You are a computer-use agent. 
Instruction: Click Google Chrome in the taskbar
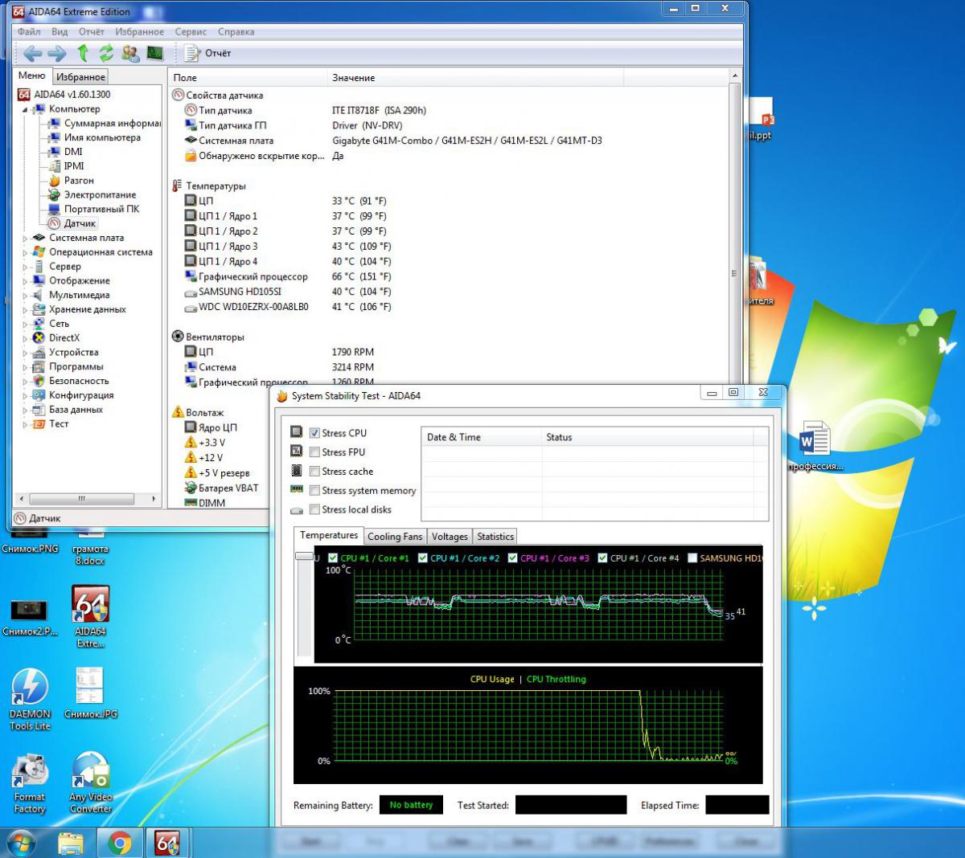tap(120, 843)
